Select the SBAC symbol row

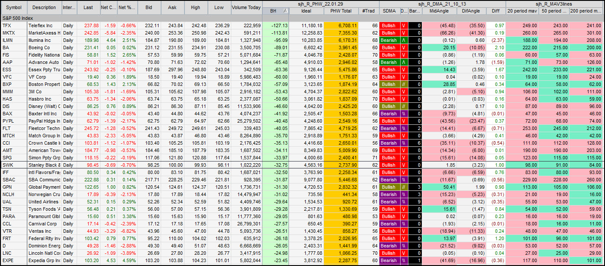point(14,180)
